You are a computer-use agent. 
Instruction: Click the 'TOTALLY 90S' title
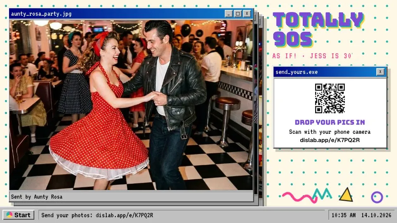tap(318, 30)
